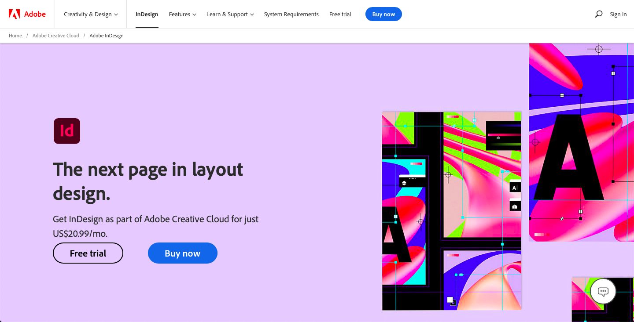Click Adobe InDesign breadcrumb text

(x=107, y=36)
